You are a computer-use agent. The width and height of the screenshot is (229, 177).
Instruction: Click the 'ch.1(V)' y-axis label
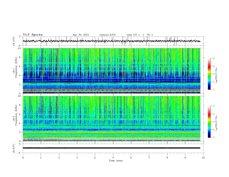(x=14, y=41)
